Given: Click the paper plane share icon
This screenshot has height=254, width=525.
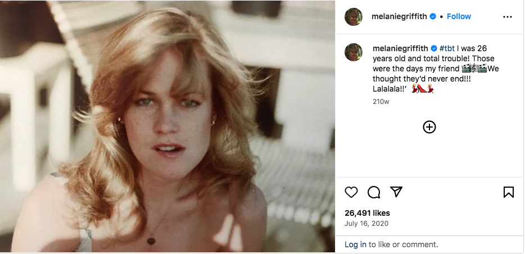Looking at the screenshot, I should click(x=396, y=192).
